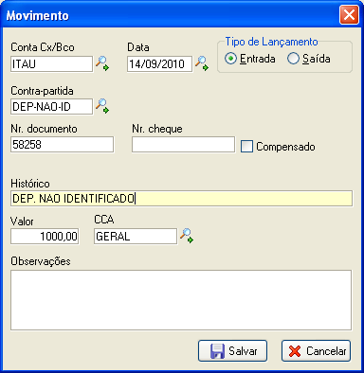
Task: Close the Movimento dialog window
Action: 349,15
